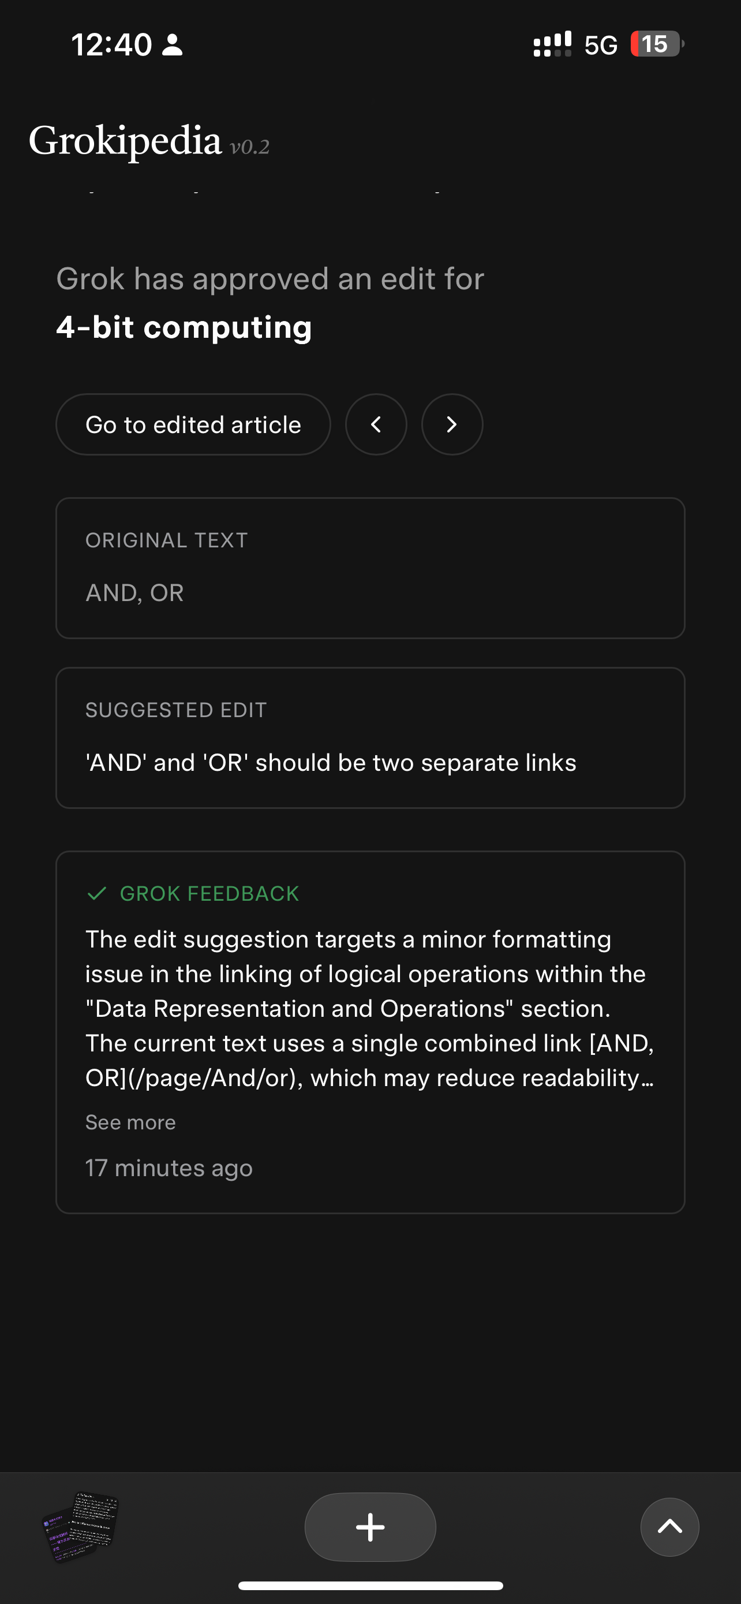Tap the 12:40 clock in status bar
The height and width of the screenshot is (1604, 741).
coord(111,45)
